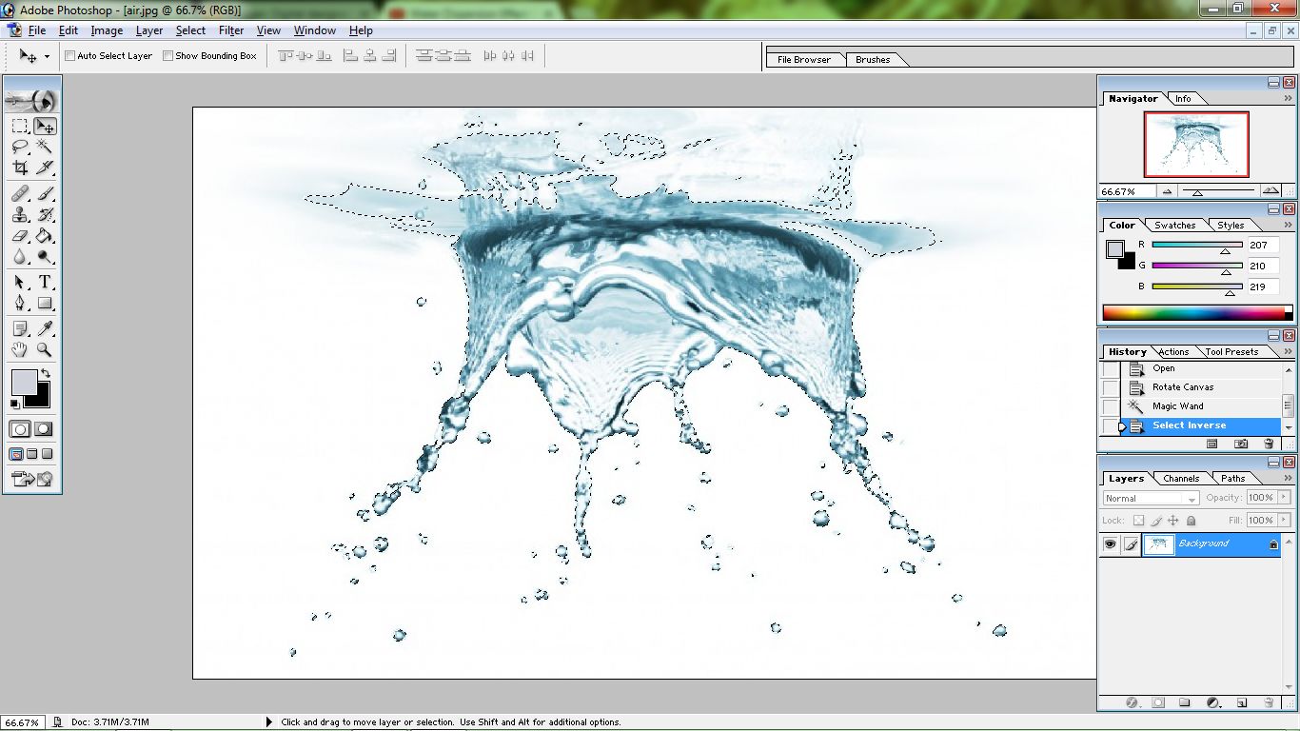Open the Layers panel flyout menu
This screenshot has height=731, width=1300.
pos(1286,478)
